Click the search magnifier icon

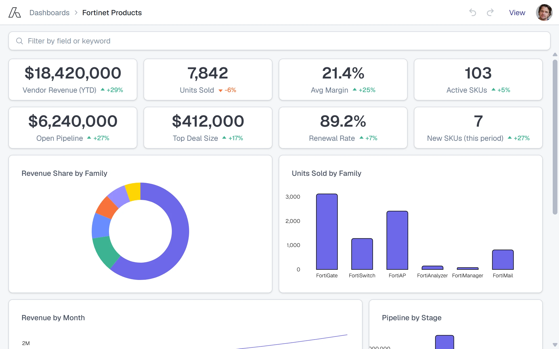point(19,41)
